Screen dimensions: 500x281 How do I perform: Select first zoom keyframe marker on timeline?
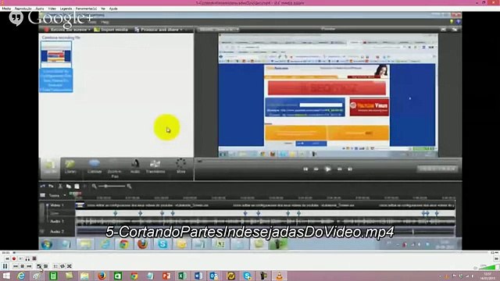116,213
